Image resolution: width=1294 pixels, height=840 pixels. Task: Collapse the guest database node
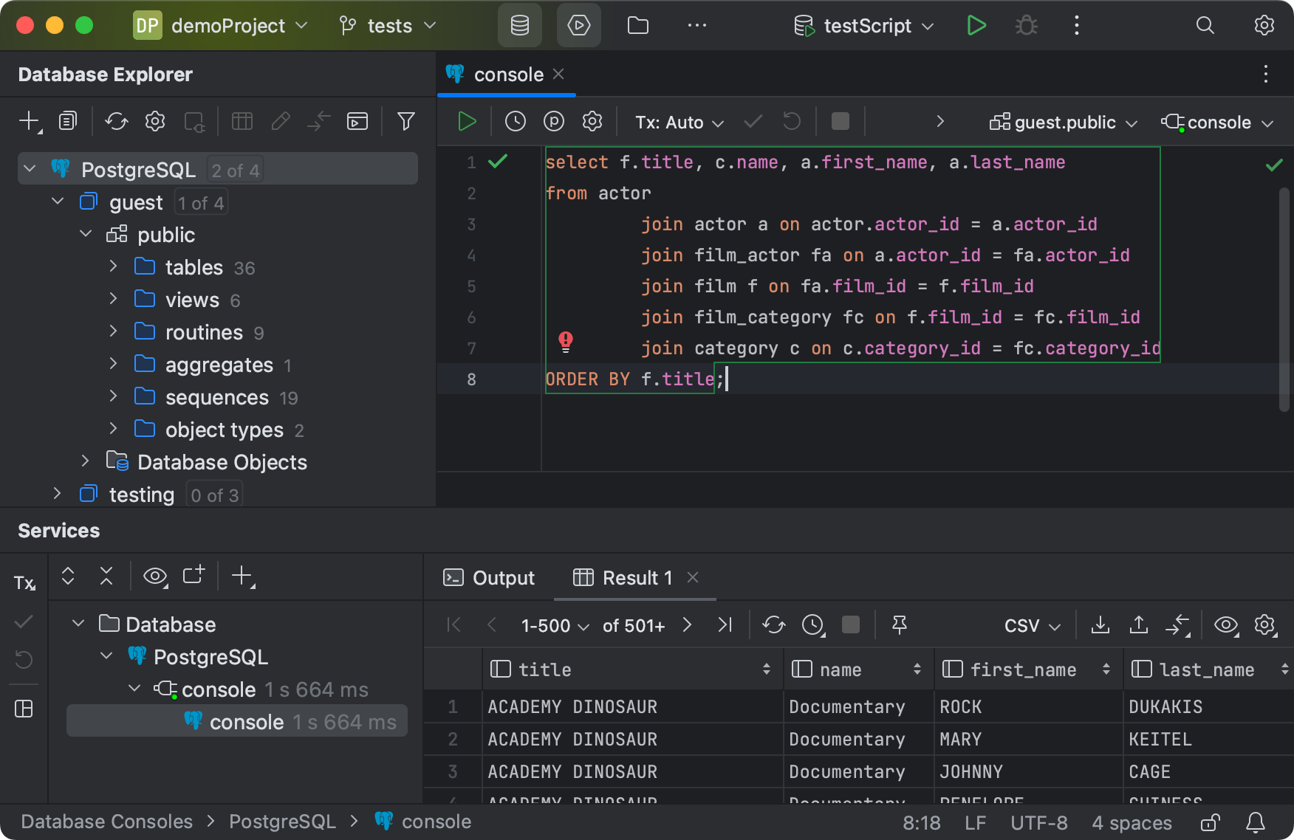coord(57,201)
